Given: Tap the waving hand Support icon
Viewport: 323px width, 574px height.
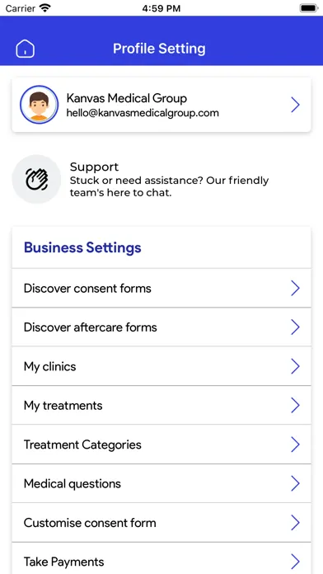Looking at the screenshot, I should (x=36, y=180).
